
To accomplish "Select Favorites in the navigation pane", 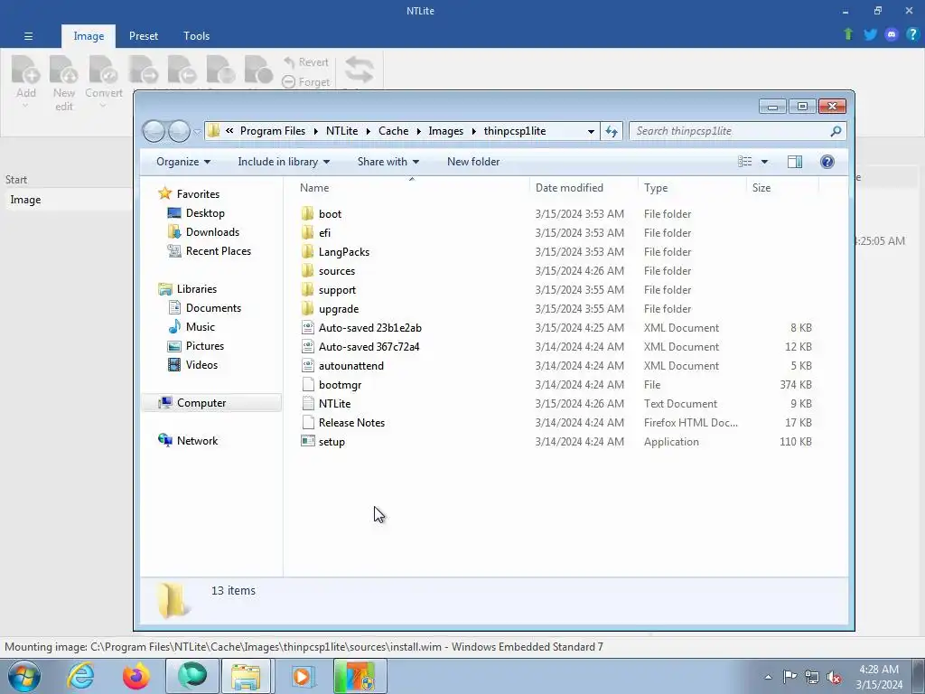I will (189, 194).
